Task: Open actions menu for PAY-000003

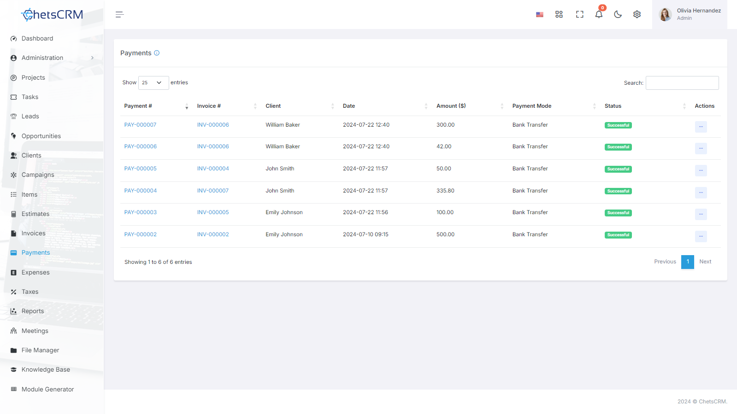Action: [701, 214]
